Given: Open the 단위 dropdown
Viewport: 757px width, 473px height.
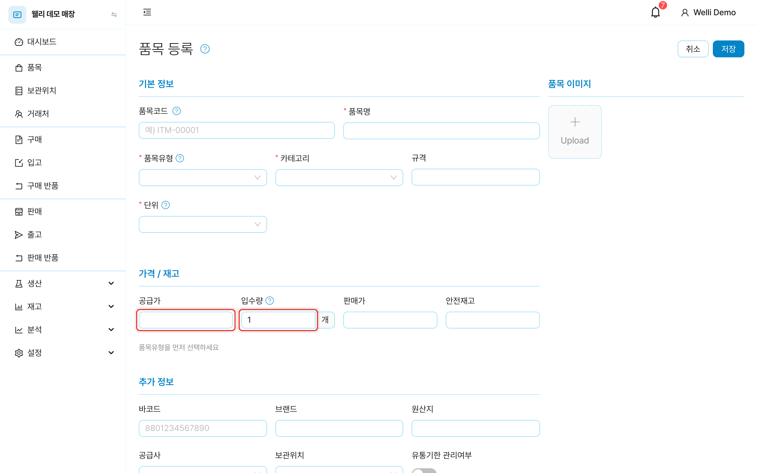Looking at the screenshot, I should point(203,224).
